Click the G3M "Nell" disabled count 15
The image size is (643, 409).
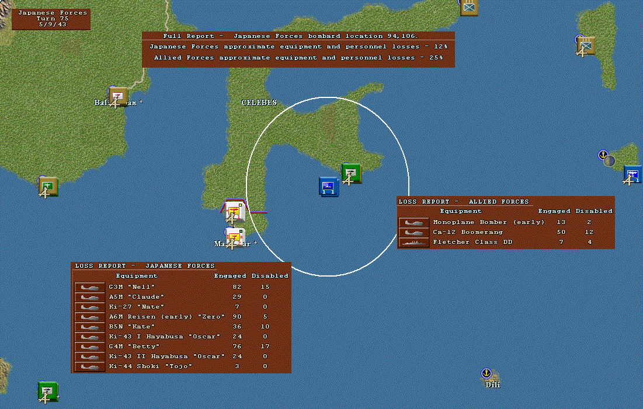point(265,287)
